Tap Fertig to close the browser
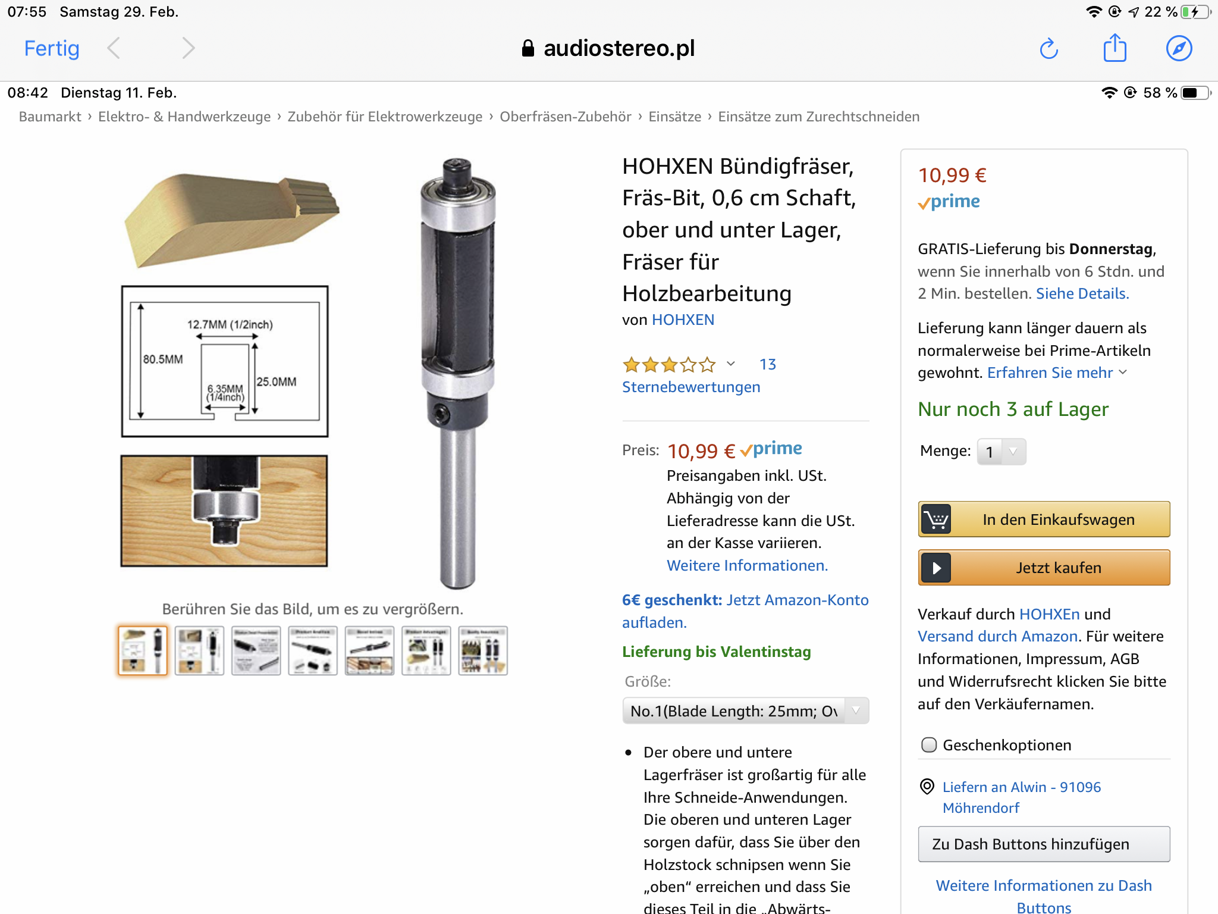This screenshot has width=1218, height=914. [x=52, y=48]
